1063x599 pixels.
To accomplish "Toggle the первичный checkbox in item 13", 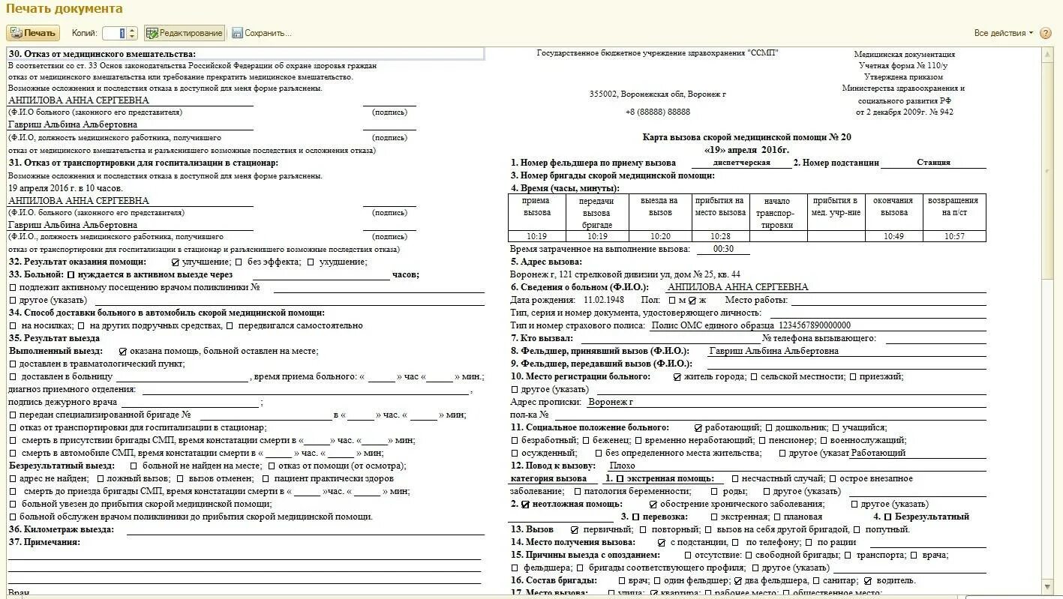I will click(575, 529).
